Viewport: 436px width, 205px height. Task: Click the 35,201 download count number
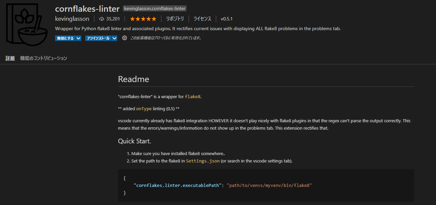(x=113, y=19)
